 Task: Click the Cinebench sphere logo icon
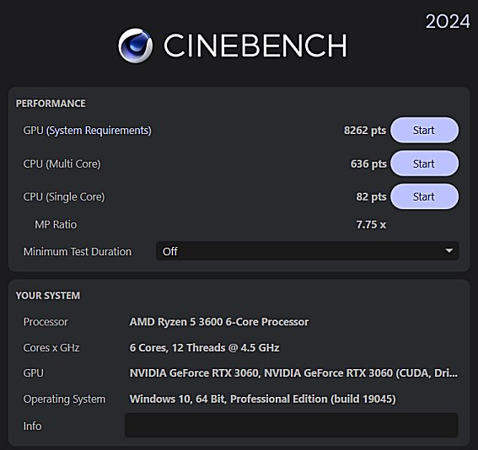[x=136, y=46]
